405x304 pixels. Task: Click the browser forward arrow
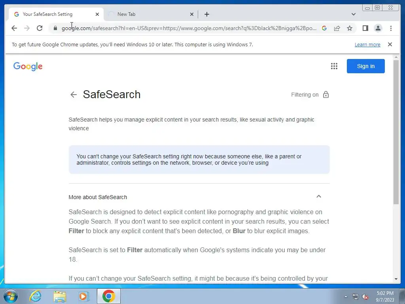(x=27, y=28)
